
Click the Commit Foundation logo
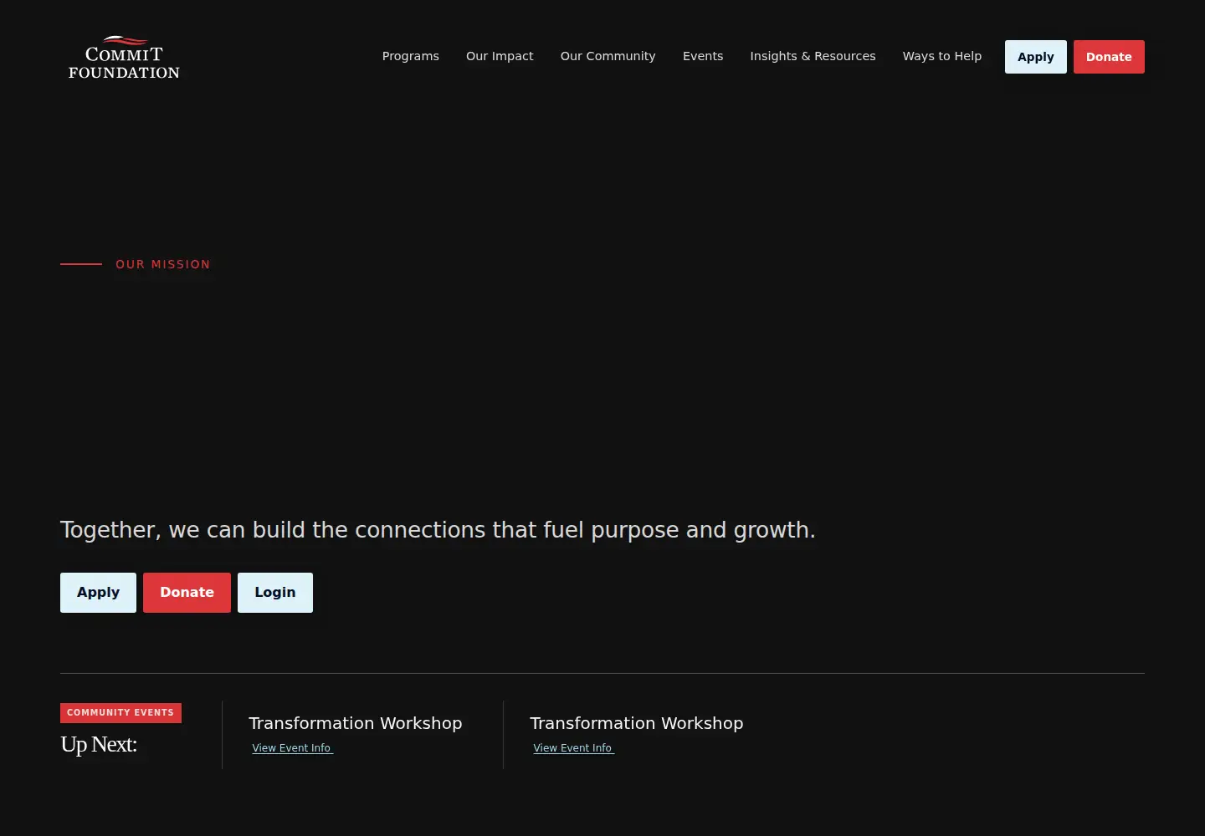(124, 58)
